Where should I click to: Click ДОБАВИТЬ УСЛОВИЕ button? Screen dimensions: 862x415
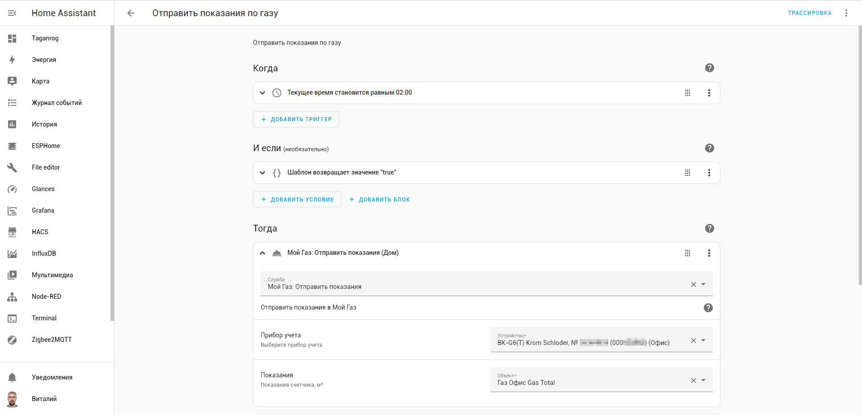(297, 199)
